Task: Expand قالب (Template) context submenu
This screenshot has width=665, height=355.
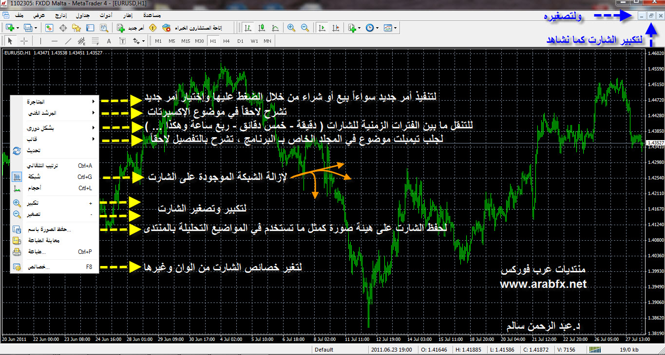Action: click(x=55, y=140)
